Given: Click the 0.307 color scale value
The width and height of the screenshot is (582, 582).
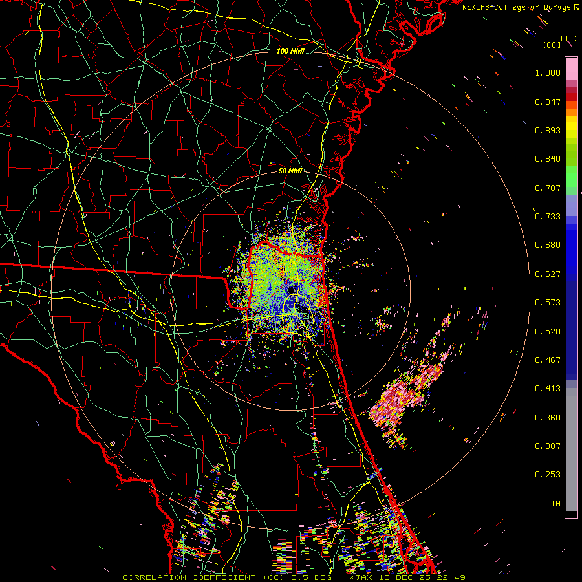Looking at the screenshot, I should pyautogui.click(x=548, y=446).
